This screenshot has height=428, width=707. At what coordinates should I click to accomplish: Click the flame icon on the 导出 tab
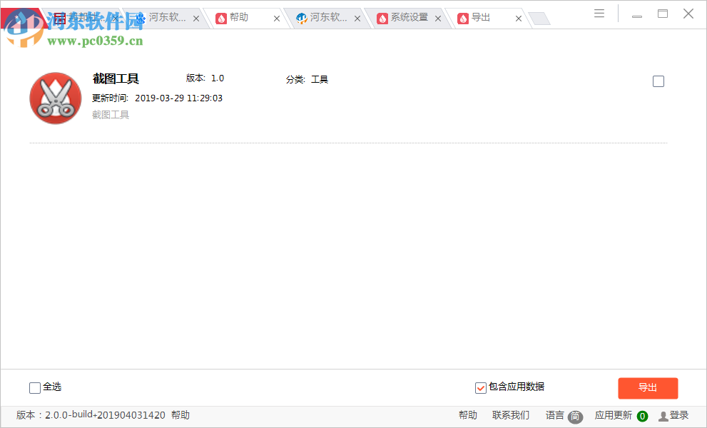[x=463, y=18]
